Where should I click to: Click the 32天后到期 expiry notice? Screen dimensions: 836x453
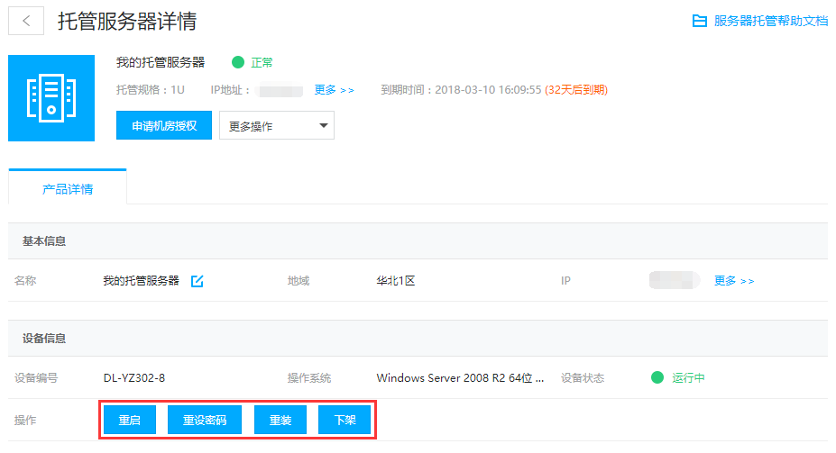(576, 90)
